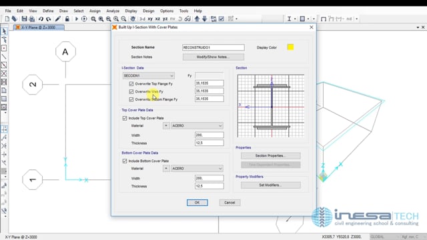Image resolution: width=427 pixels, height=240 pixels.
Task: Select the draw frame line tool
Action: (4, 57)
